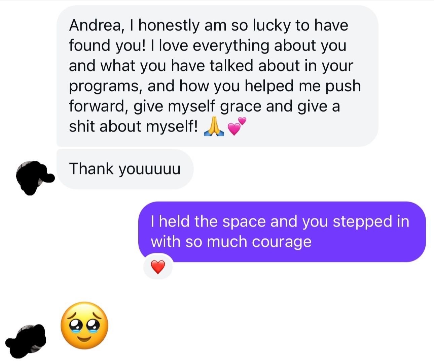The height and width of the screenshot is (364, 434).
Task: Select the pleading face emoji message
Action: (84, 326)
